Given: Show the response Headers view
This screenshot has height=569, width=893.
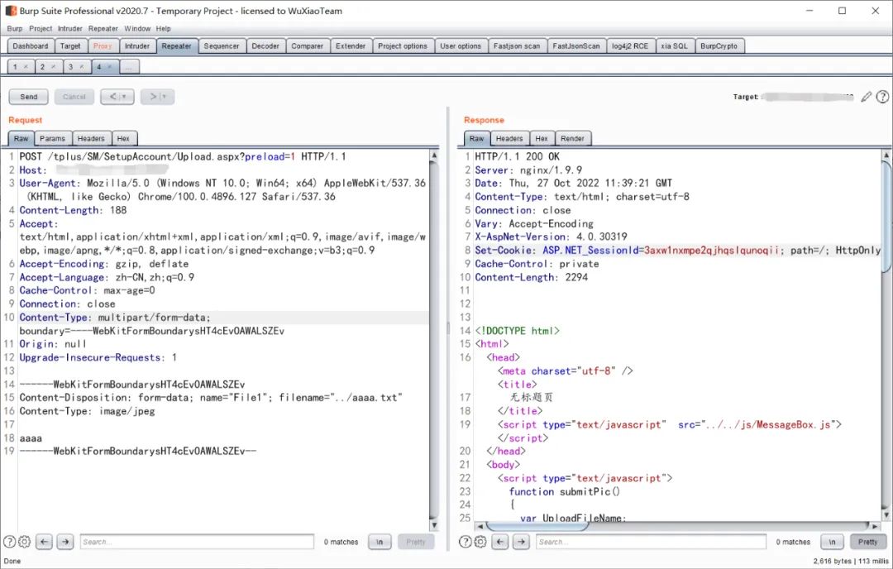Looking at the screenshot, I should pos(509,138).
